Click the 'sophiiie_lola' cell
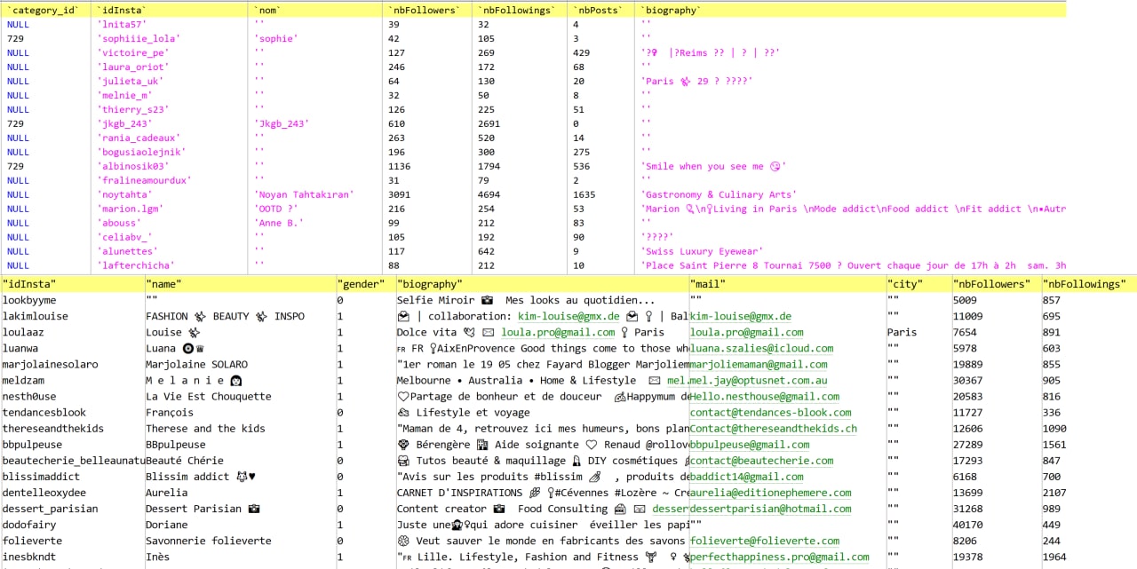Screen dimensions: 1137x569 [139, 38]
